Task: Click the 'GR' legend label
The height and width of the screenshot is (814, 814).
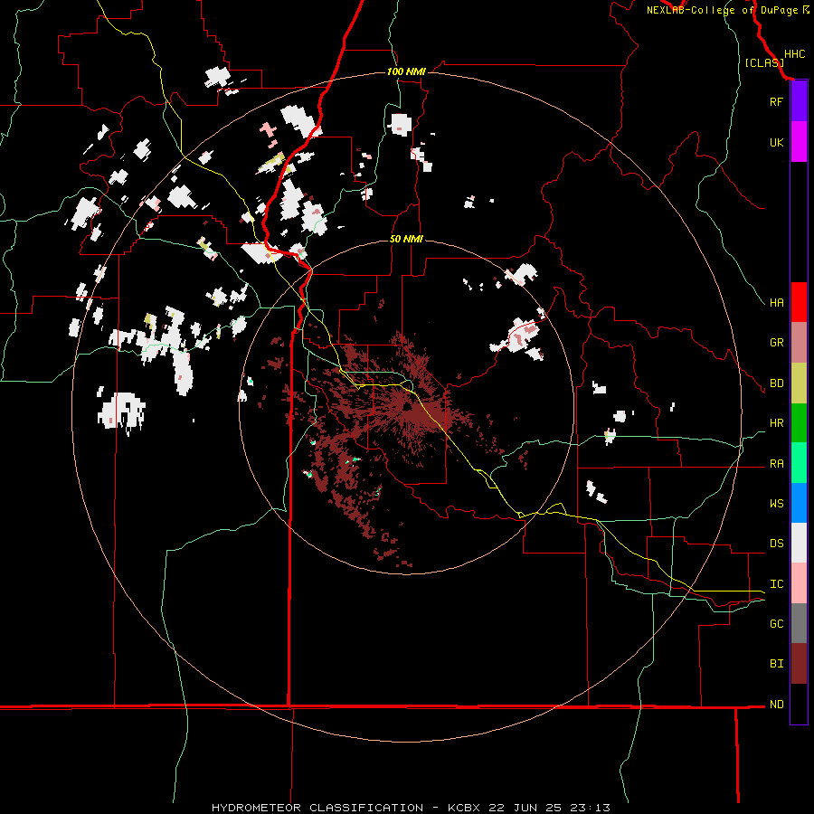Action: tap(776, 343)
